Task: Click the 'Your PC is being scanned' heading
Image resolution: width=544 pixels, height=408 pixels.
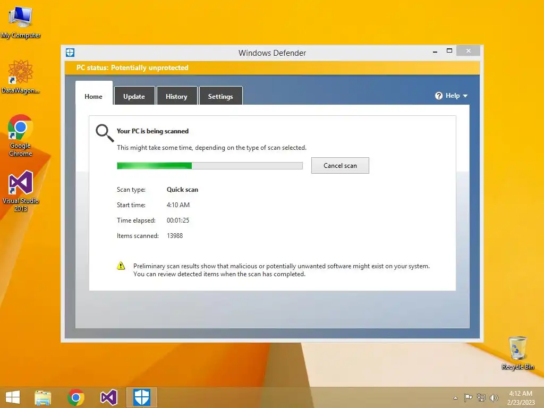Action: click(152, 131)
